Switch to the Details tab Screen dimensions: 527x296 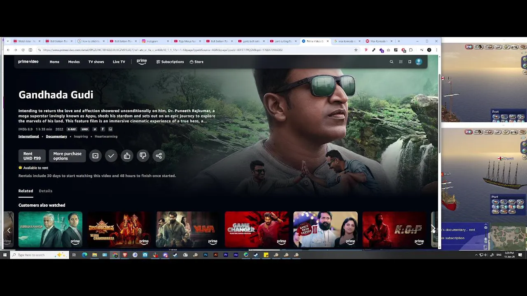pyautogui.click(x=46, y=191)
